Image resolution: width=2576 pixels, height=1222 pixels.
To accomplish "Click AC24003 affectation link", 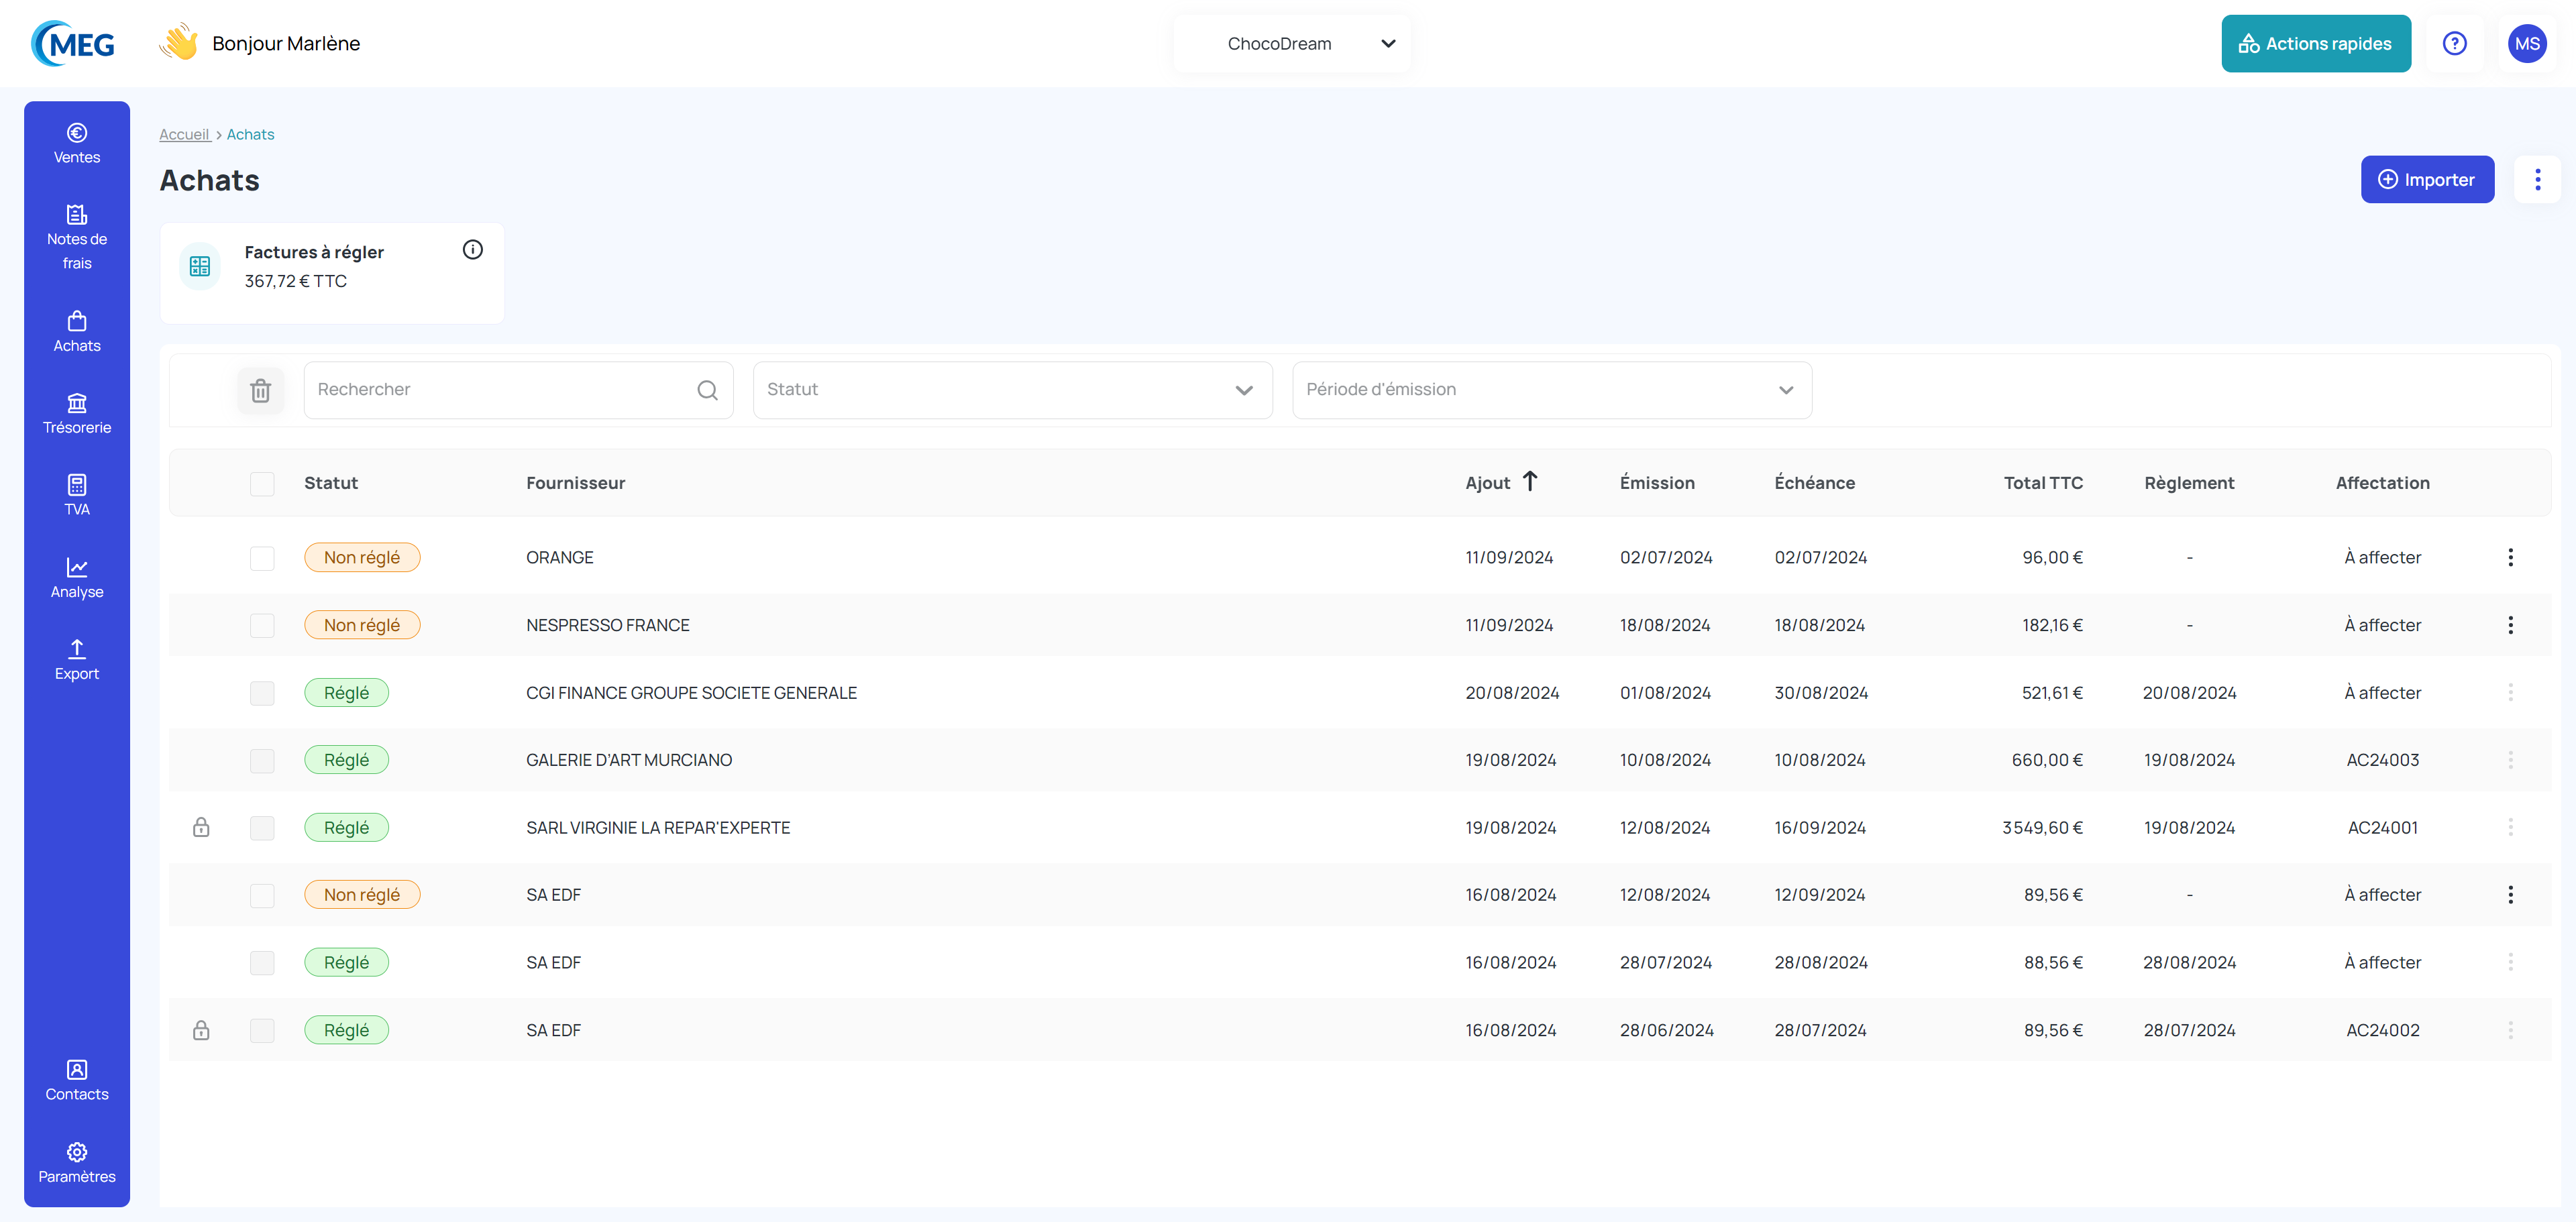I will pyautogui.click(x=2382, y=760).
